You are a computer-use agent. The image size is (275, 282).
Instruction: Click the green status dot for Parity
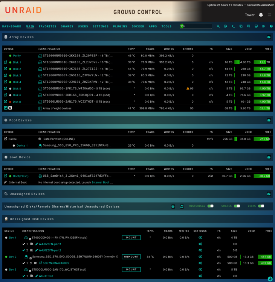coord(10,56)
